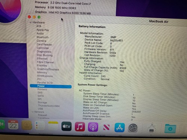The height and width of the screenshot is (140, 187).
Task: Open the Notes app in the Dock
Action: pos(53,126)
